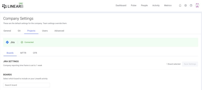The height and width of the screenshot is (90, 202).
Task: Click the green Connected check icon
Action: coord(22,42)
